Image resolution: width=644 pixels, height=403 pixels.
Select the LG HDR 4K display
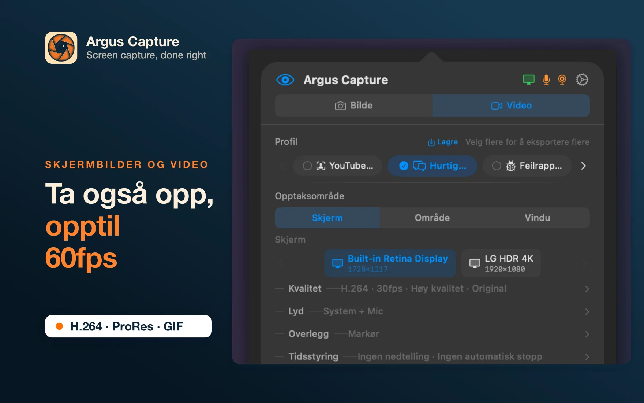tap(501, 263)
